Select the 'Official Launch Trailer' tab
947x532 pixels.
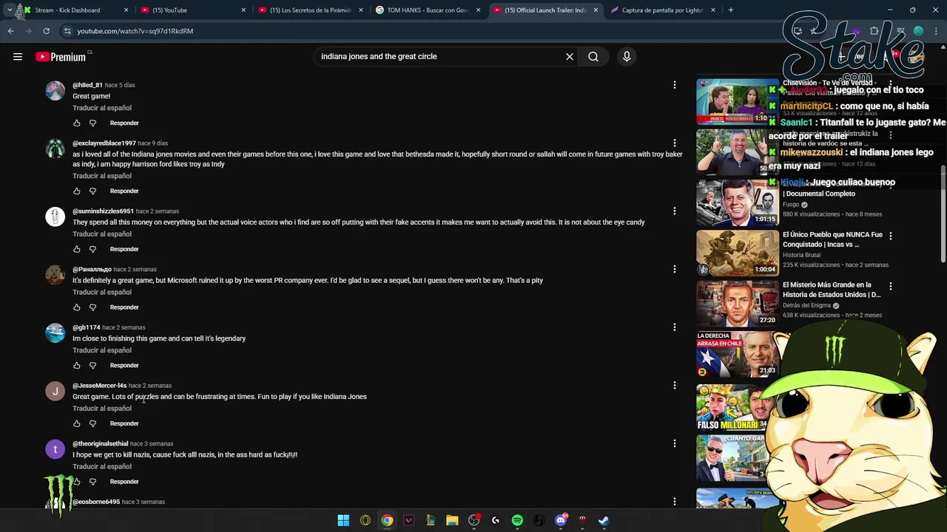546,10
